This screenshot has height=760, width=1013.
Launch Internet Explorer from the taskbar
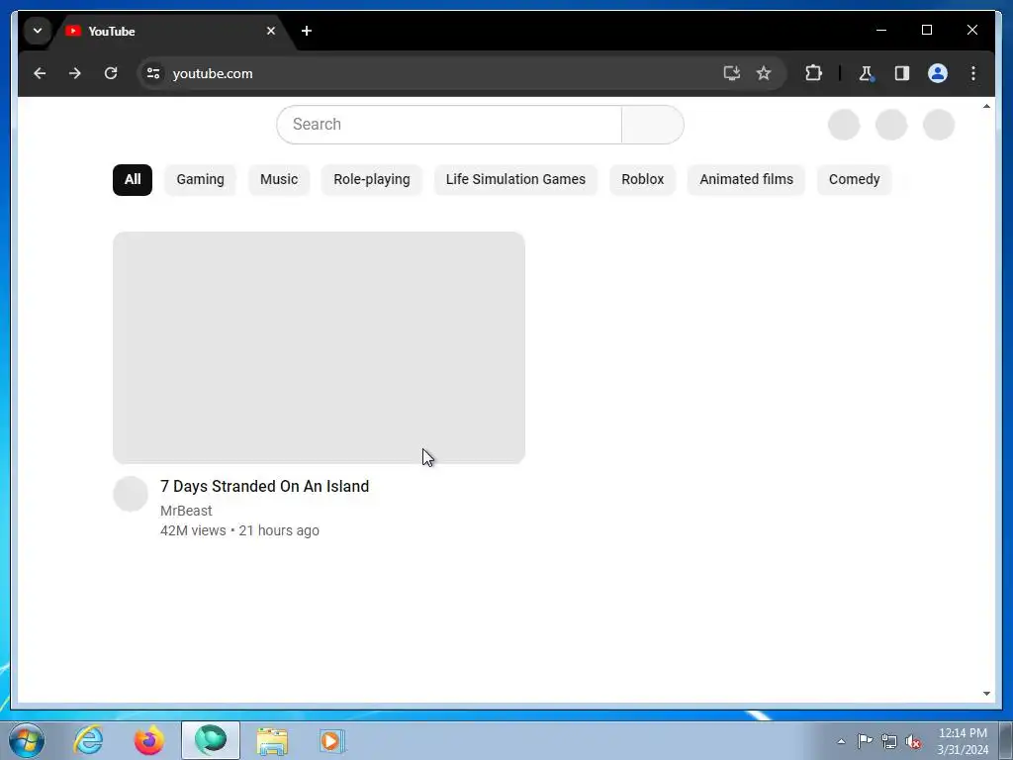(x=88, y=740)
